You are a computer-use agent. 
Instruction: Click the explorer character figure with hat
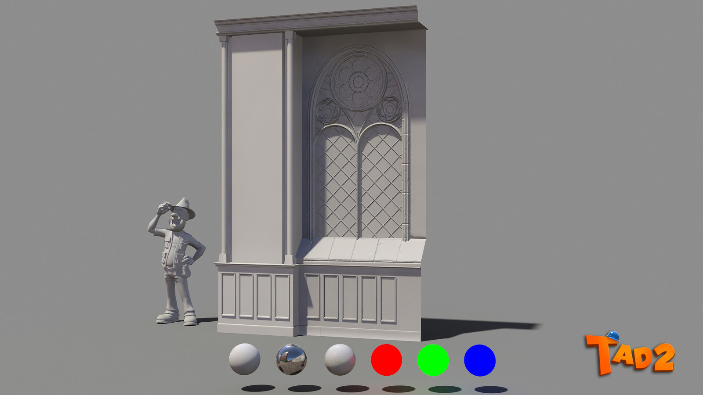tap(177, 262)
